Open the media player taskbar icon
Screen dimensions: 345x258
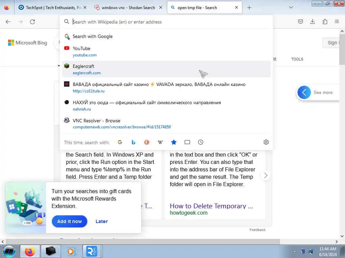pyautogui.click(x=71, y=251)
